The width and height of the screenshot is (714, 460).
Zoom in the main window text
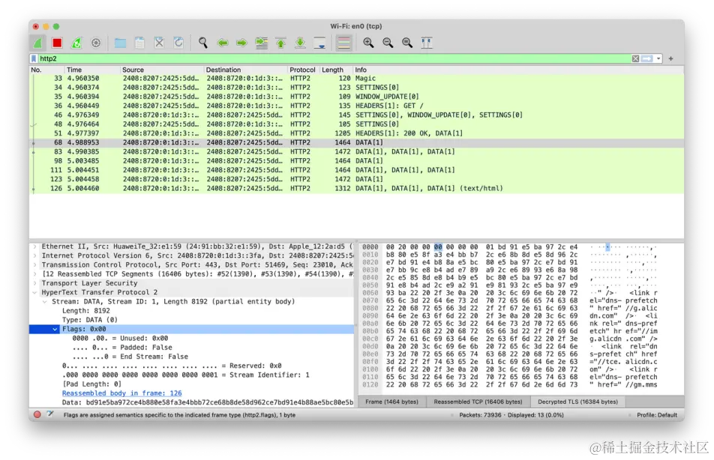pos(368,43)
